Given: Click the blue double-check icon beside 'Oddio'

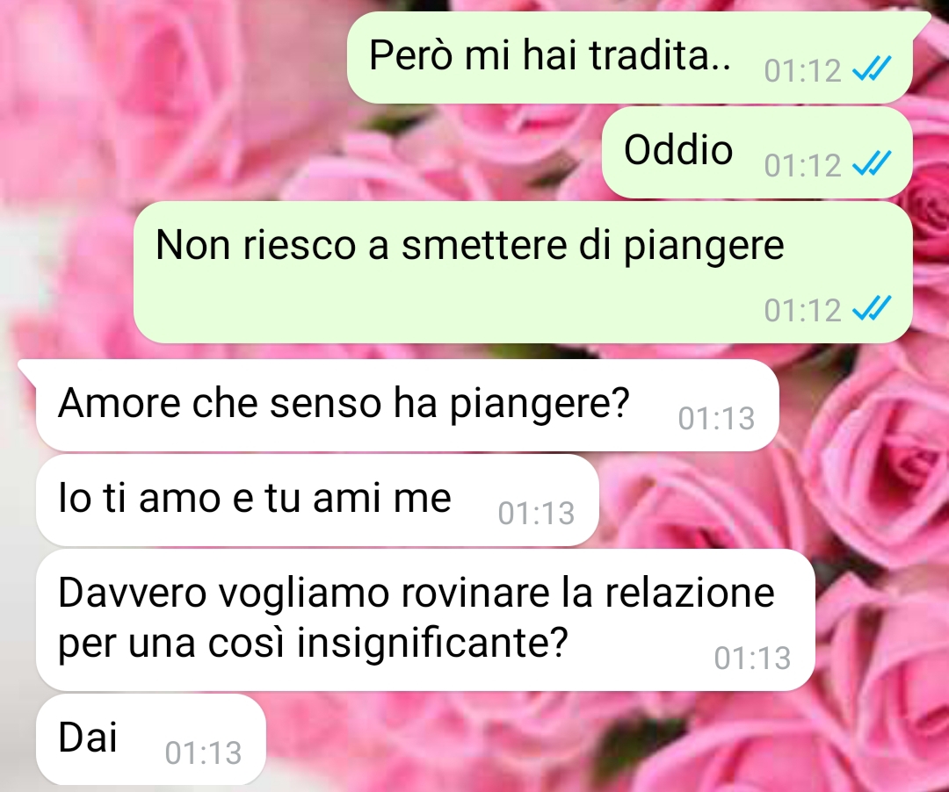Looking at the screenshot, I should pyautogui.click(x=872, y=163).
